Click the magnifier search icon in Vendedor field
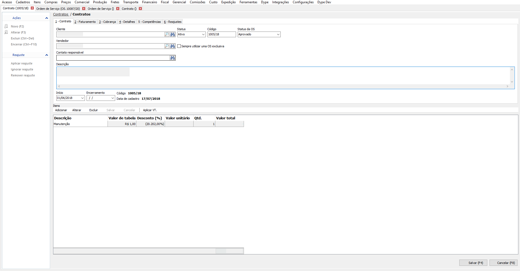Screen dimensions: 520x271 tap(167, 46)
